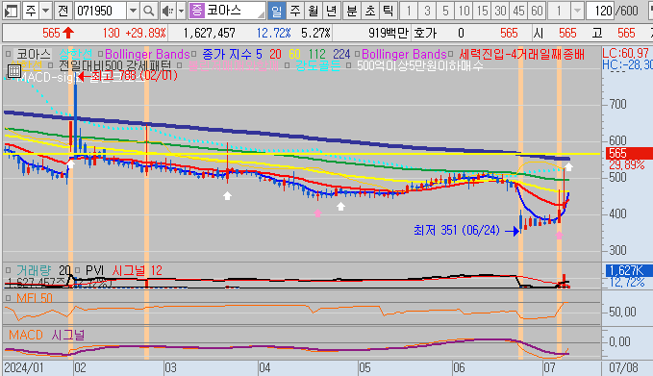Click the magnifier stock search icon
Viewport: 653px width, 376px height.
tap(148, 11)
